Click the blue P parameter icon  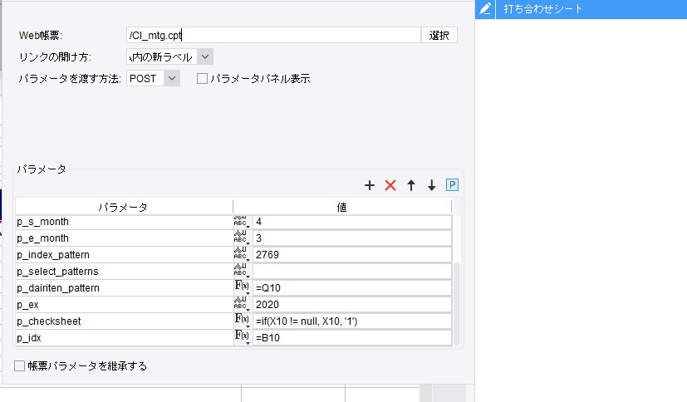[452, 184]
